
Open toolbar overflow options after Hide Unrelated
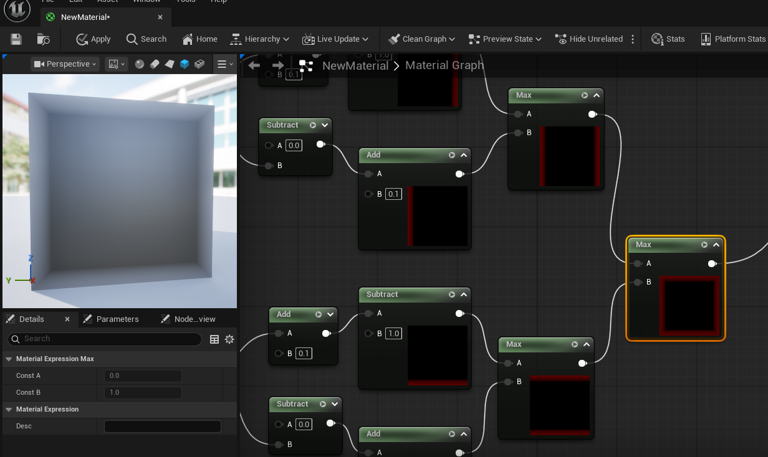coord(633,39)
